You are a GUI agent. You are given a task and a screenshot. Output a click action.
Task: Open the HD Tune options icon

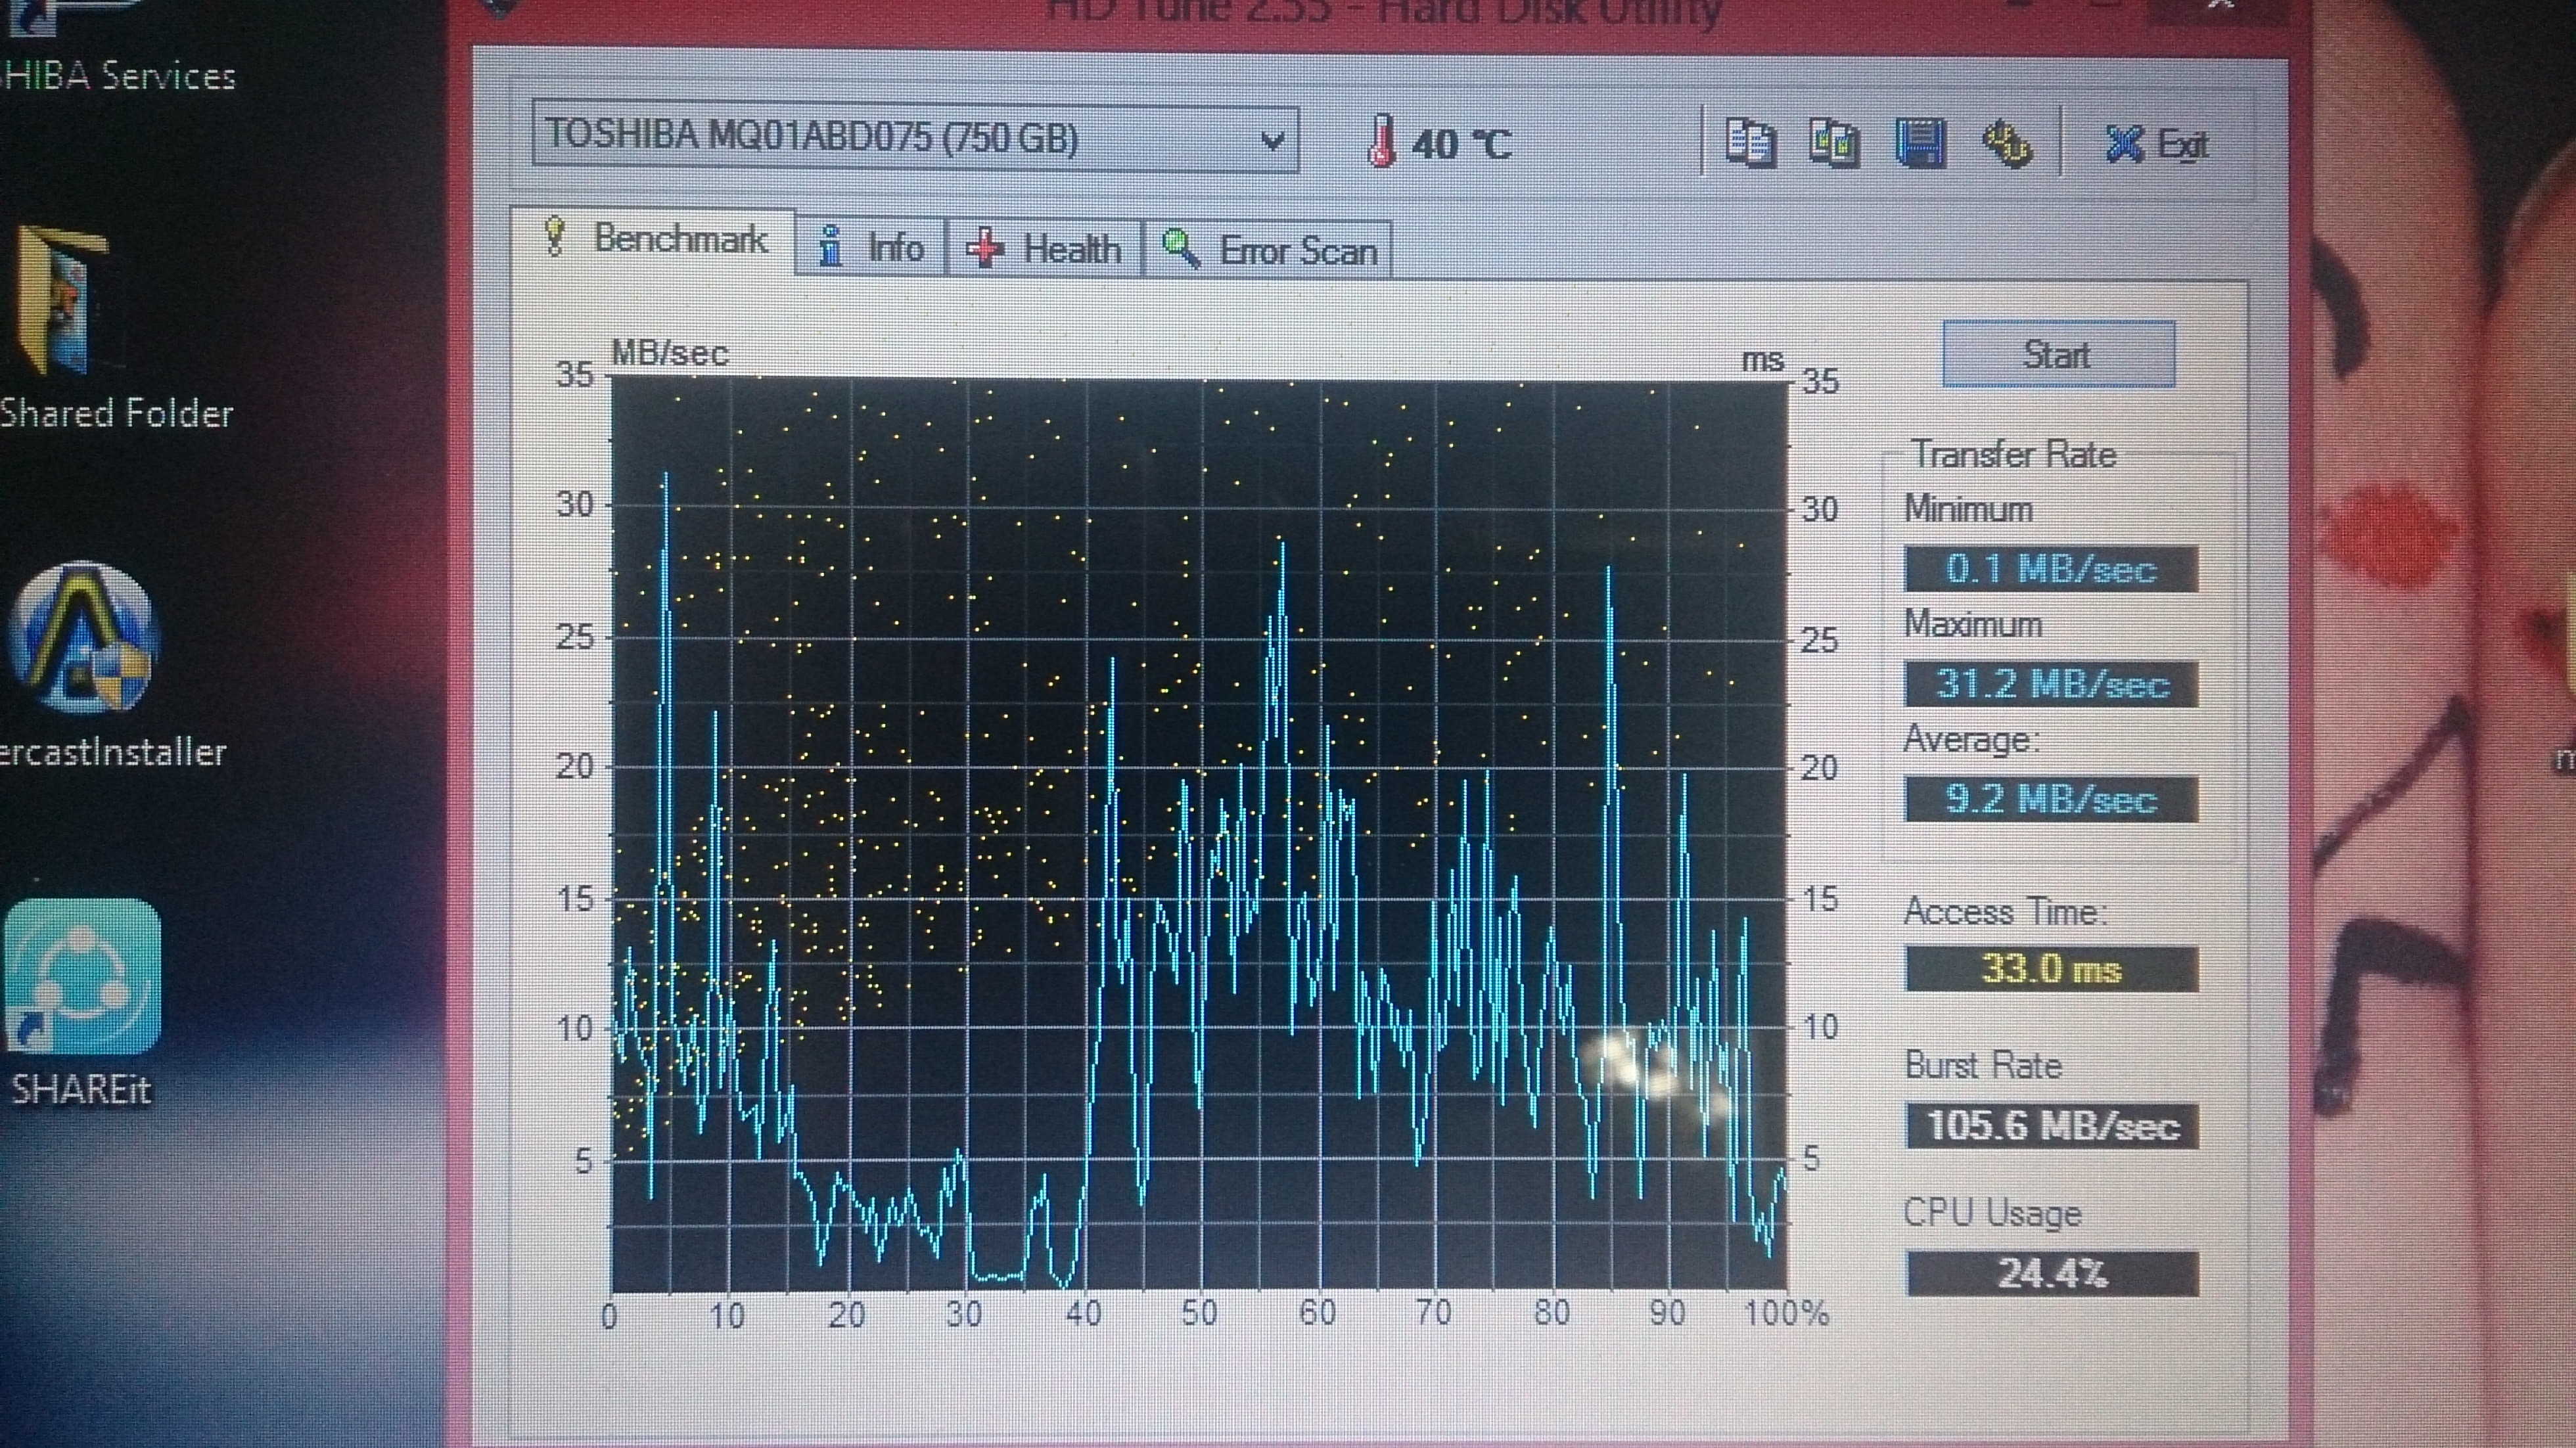2007,145
